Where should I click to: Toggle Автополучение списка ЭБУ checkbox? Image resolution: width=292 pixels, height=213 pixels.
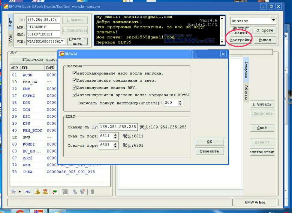74,88
